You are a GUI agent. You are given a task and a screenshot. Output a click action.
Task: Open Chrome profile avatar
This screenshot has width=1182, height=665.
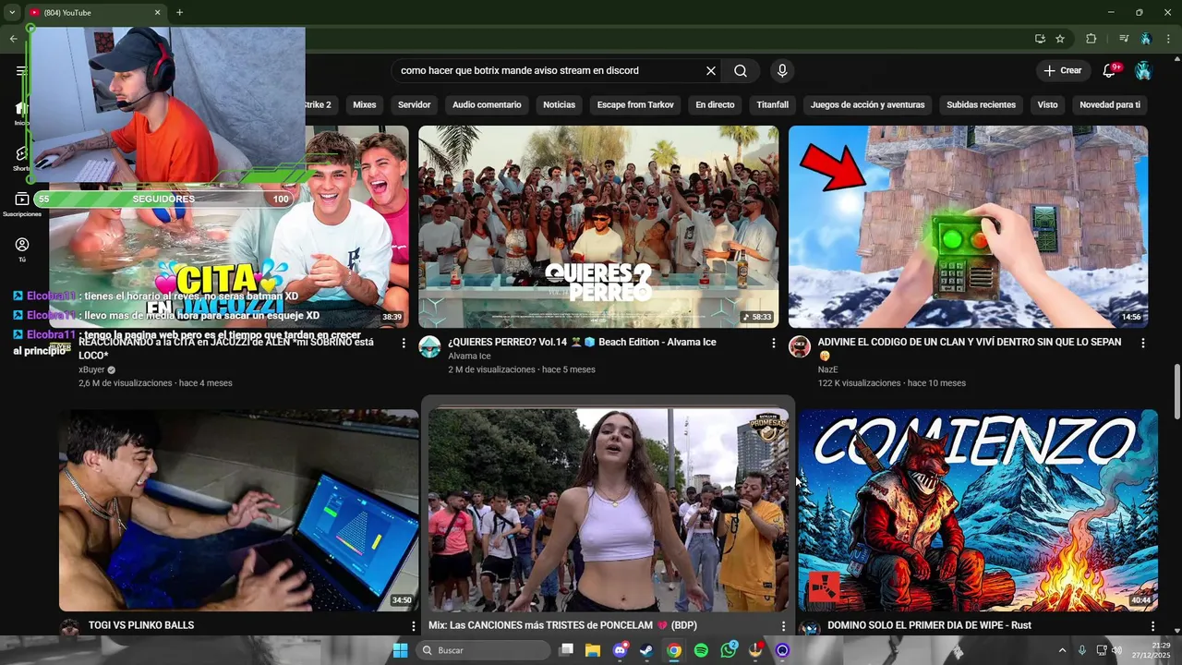click(x=1146, y=39)
